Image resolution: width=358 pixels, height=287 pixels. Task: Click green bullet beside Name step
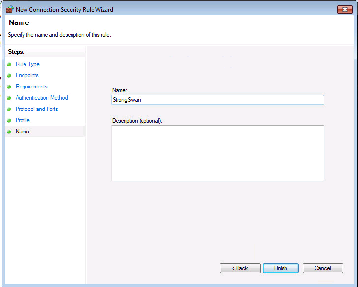pyautogui.click(x=9, y=132)
